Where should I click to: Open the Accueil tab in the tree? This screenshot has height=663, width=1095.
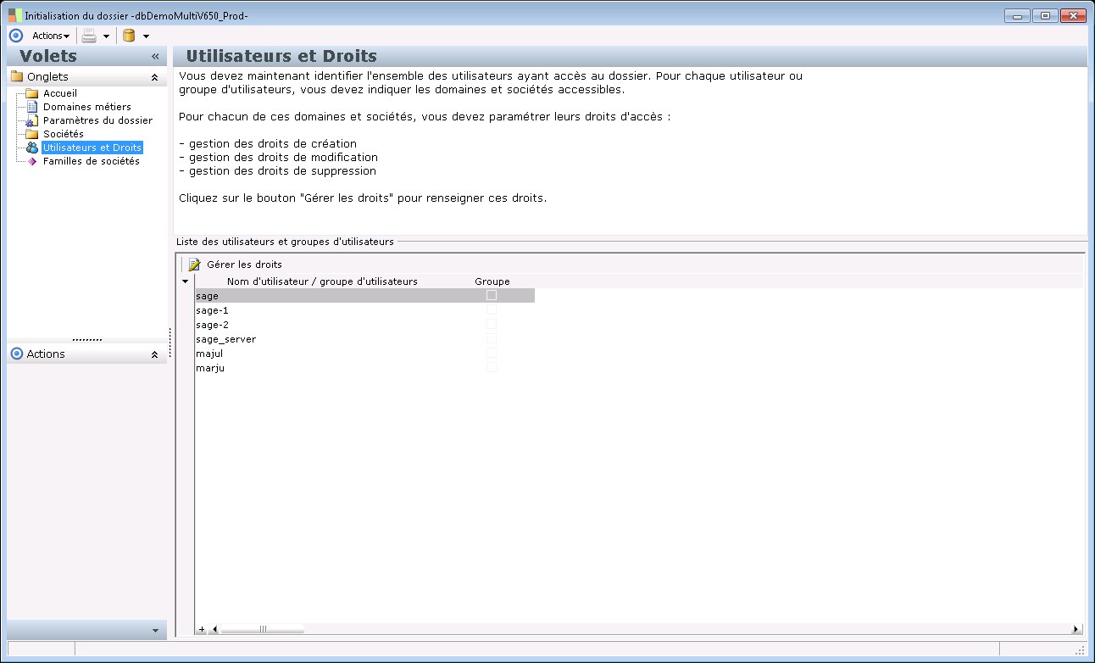pos(60,93)
